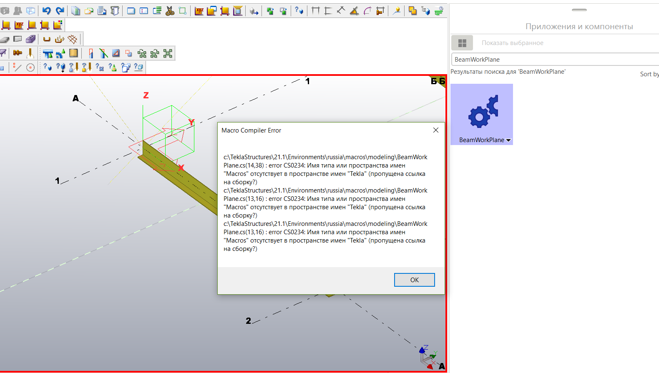This screenshot has width=659, height=373.
Task: Open the concrete slab tool
Action: [5, 39]
